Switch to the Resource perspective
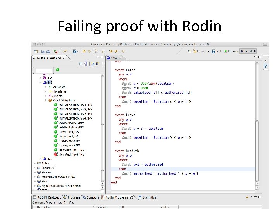Screen dimensions: 279x209 click(201, 51)
